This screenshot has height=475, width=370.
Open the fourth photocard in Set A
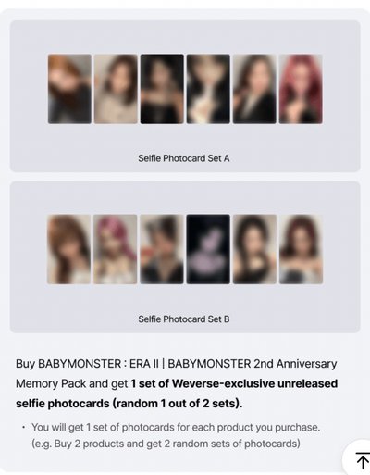(208, 89)
